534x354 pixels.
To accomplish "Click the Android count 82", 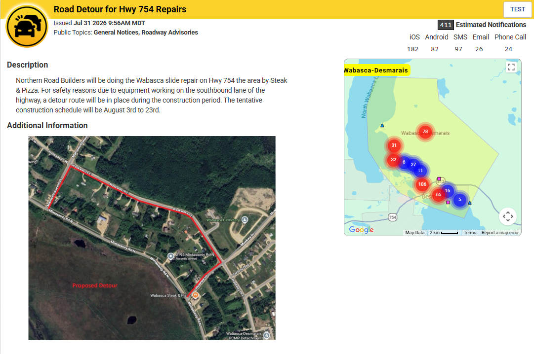I will [x=435, y=49].
